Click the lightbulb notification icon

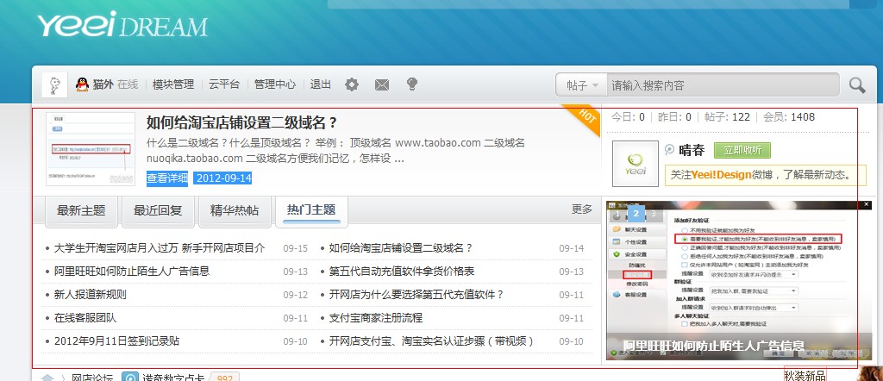(412, 84)
